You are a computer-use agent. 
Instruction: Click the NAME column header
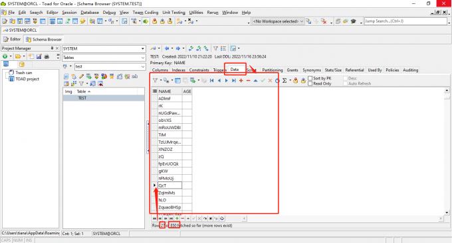169,91
